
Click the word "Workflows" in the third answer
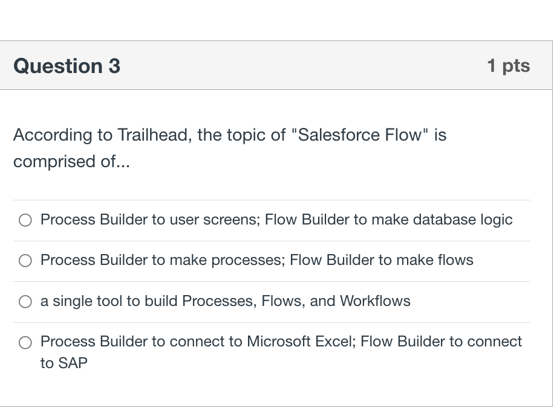(375, 301)
